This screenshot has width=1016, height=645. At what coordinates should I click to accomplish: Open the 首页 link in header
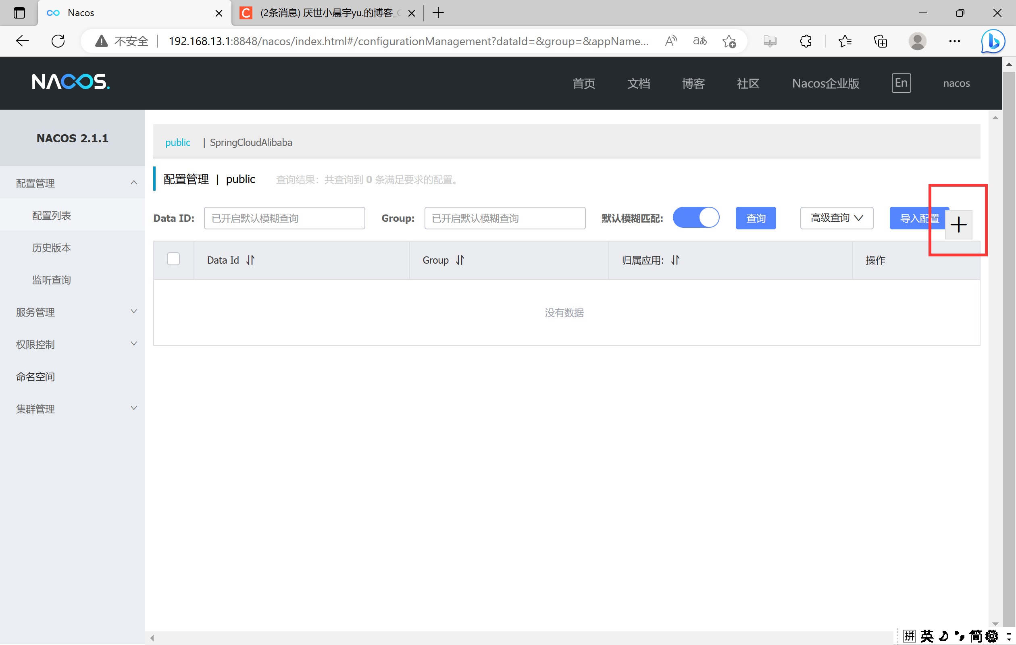pos(583,83)
